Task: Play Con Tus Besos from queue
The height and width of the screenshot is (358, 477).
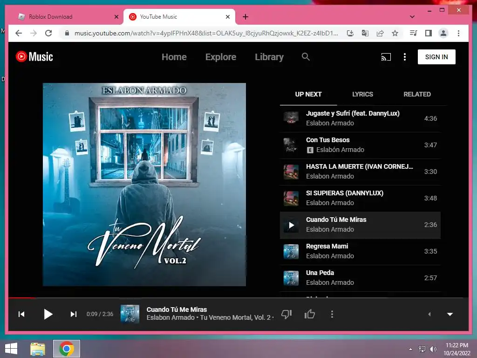Action: [x=360, y=145]
